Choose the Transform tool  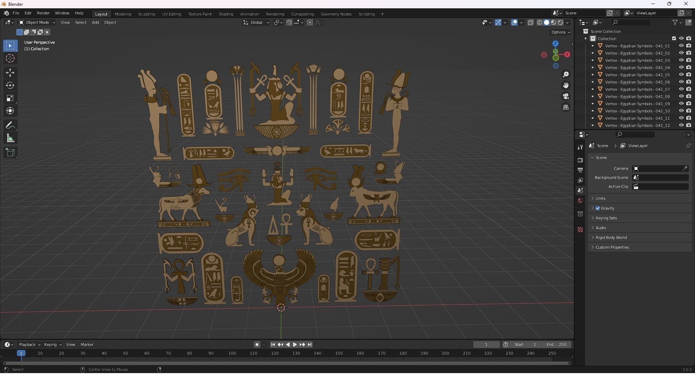pos(10,111)
